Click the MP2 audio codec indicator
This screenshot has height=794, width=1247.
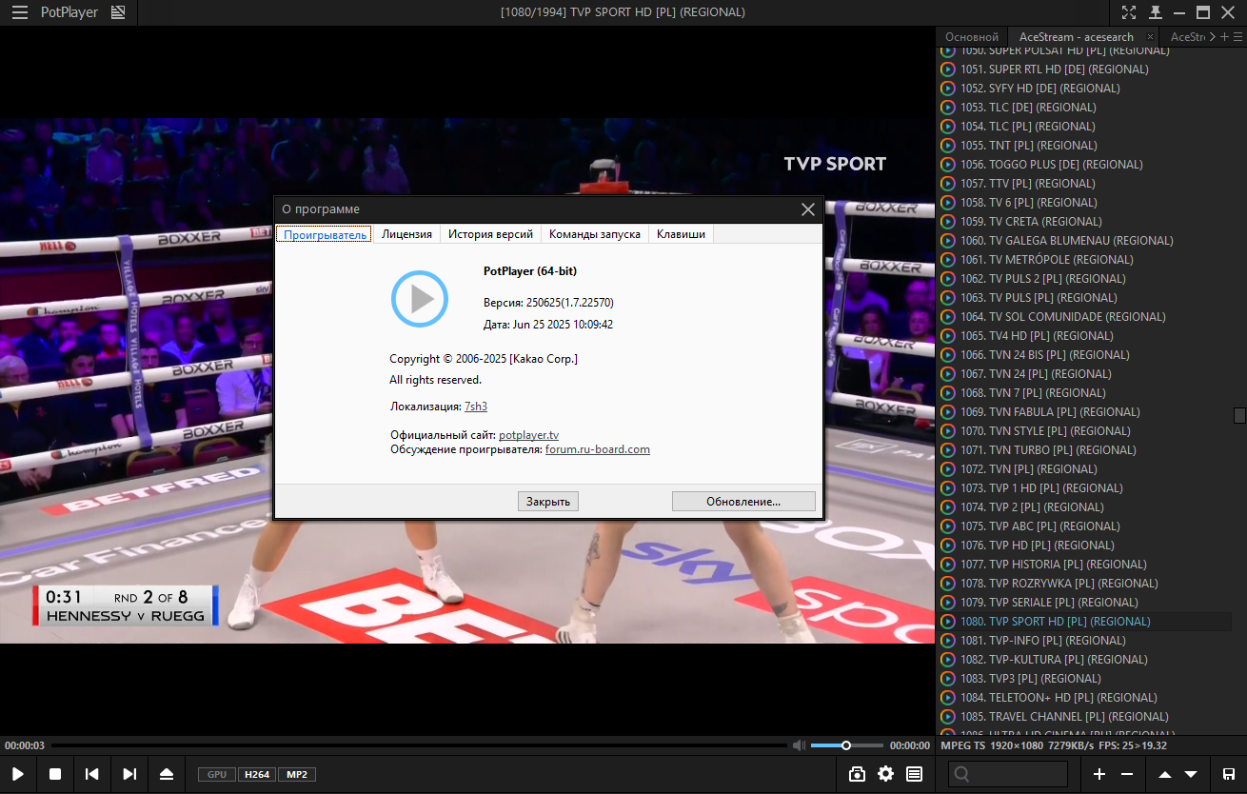point(297,774)
